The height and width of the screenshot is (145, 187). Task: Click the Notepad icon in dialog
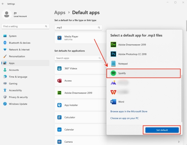pyautogui.click(x=113, y=64)
